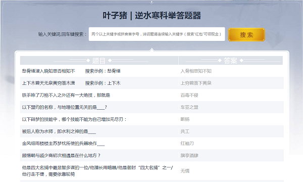Click the 题目 column header
The width and height of the screenshot is (303, 182).
(x=99, y=61)
